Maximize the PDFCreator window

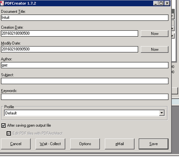coord(161,3)
